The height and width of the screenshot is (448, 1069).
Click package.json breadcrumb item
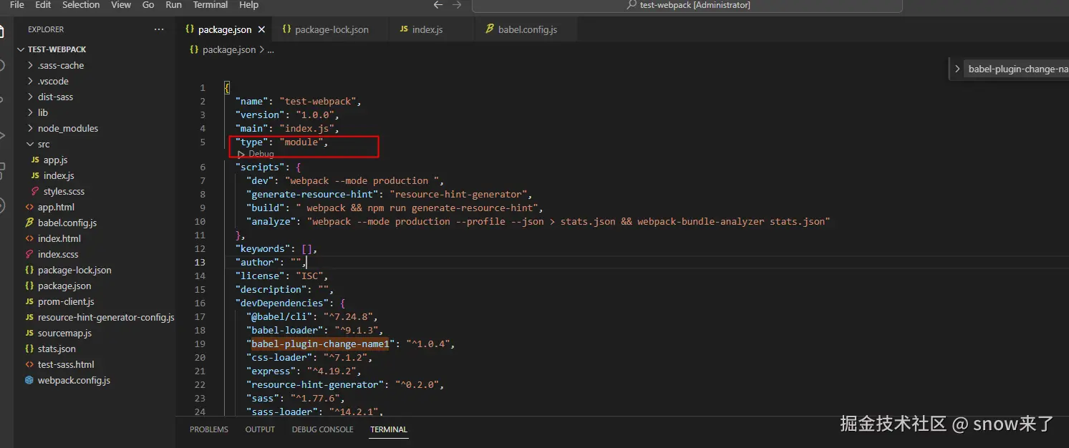(229, 50)
